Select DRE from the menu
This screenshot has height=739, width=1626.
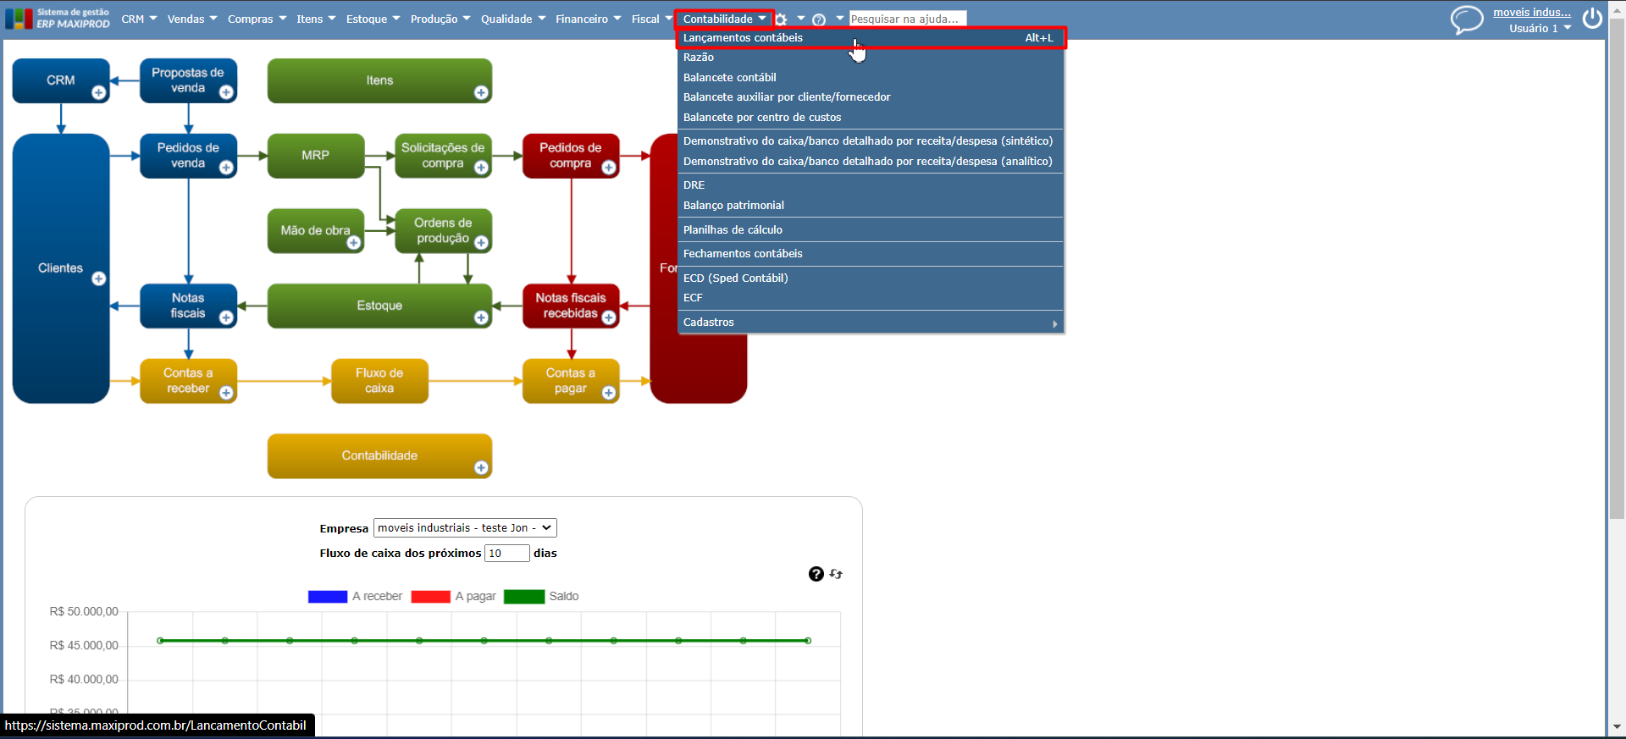[871, 185]
